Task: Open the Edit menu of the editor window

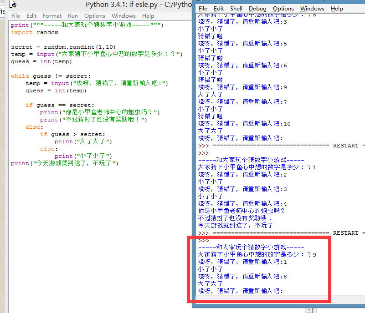Action: click(31, 15)
